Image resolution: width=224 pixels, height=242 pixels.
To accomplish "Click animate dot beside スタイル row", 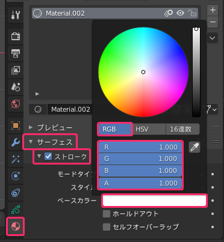I will (213, 187).
